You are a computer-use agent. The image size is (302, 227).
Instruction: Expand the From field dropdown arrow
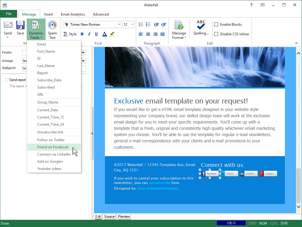tap(83, 52)
